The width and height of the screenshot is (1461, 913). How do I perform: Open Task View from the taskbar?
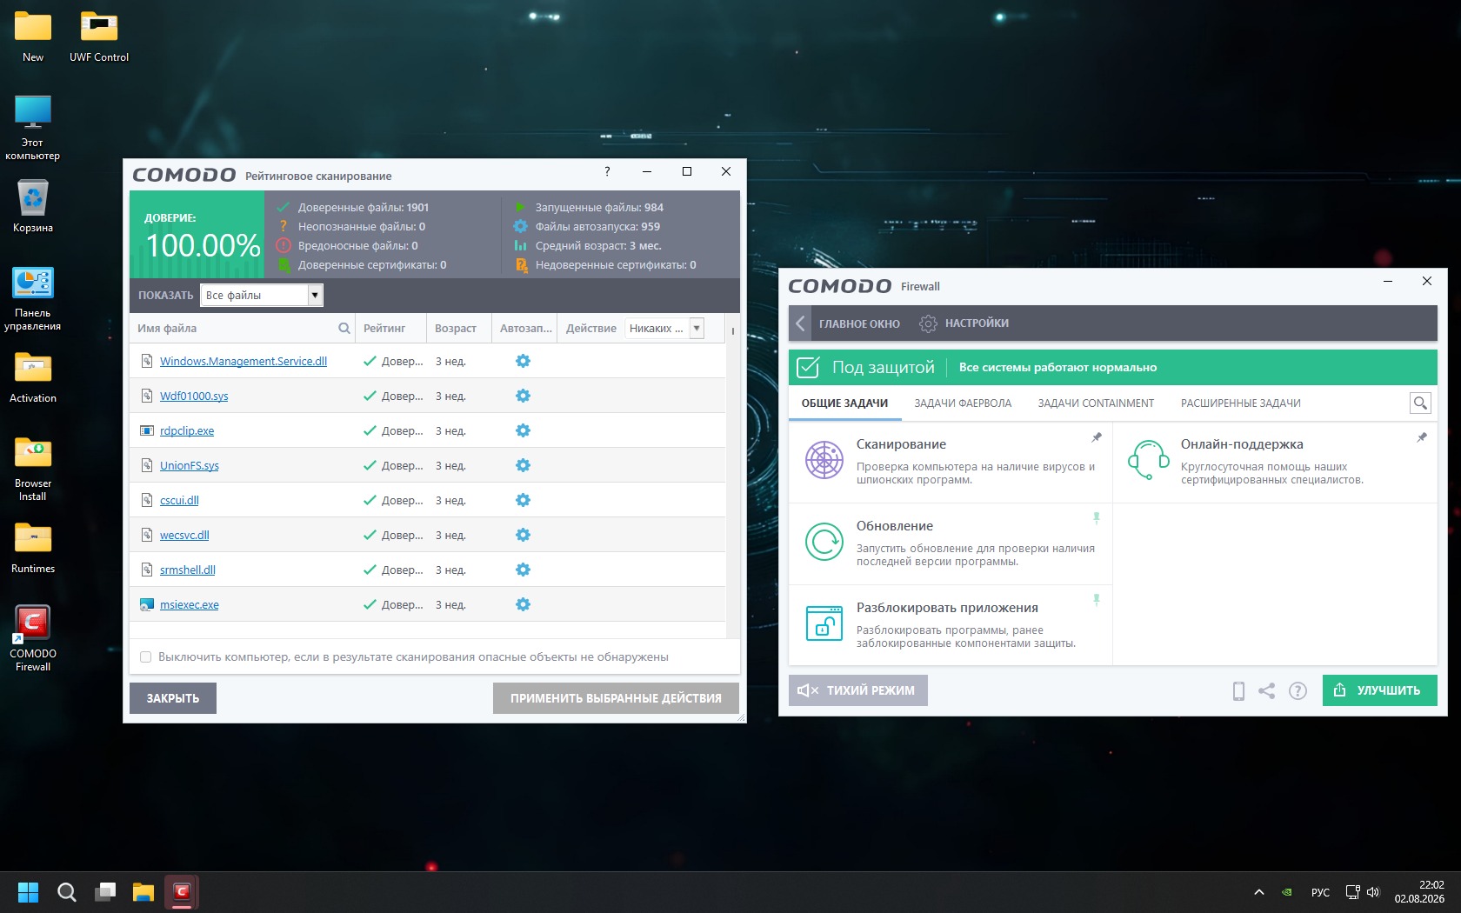click(x=105, y=892)
